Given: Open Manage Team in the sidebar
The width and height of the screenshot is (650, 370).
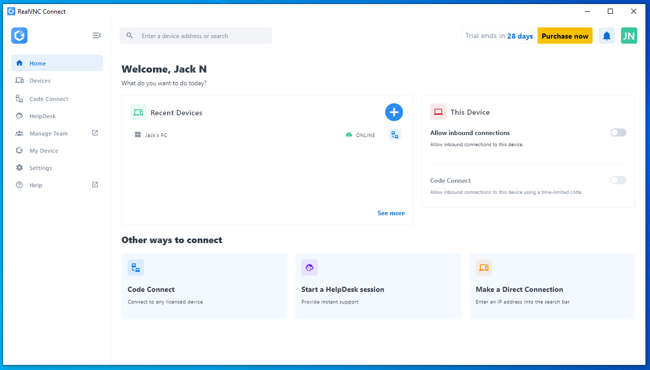Looking at the screenshot, I should (x=57, y=133).
